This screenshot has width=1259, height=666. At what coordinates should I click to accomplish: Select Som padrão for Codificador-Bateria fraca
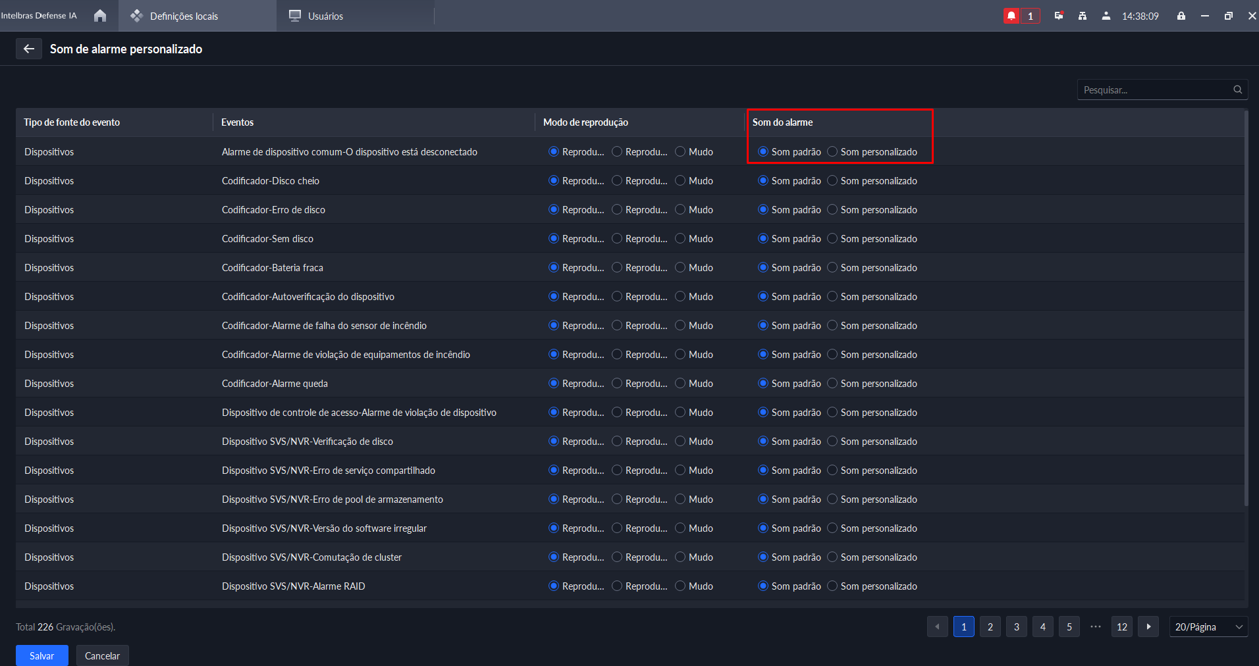(763, 268)
